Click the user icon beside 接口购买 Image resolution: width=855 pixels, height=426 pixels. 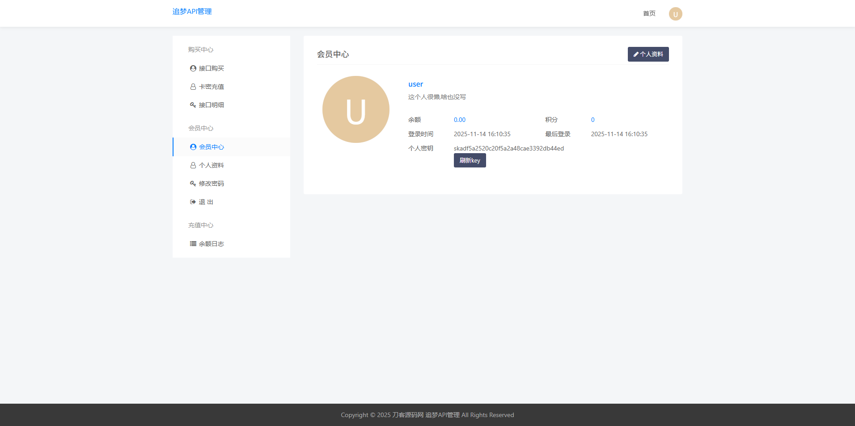pos(193,68)
